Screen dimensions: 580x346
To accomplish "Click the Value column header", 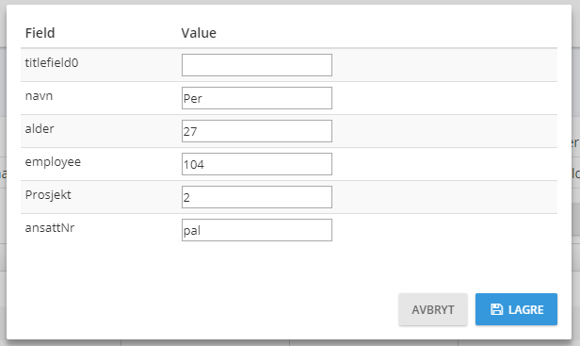I will coord(199,33).
